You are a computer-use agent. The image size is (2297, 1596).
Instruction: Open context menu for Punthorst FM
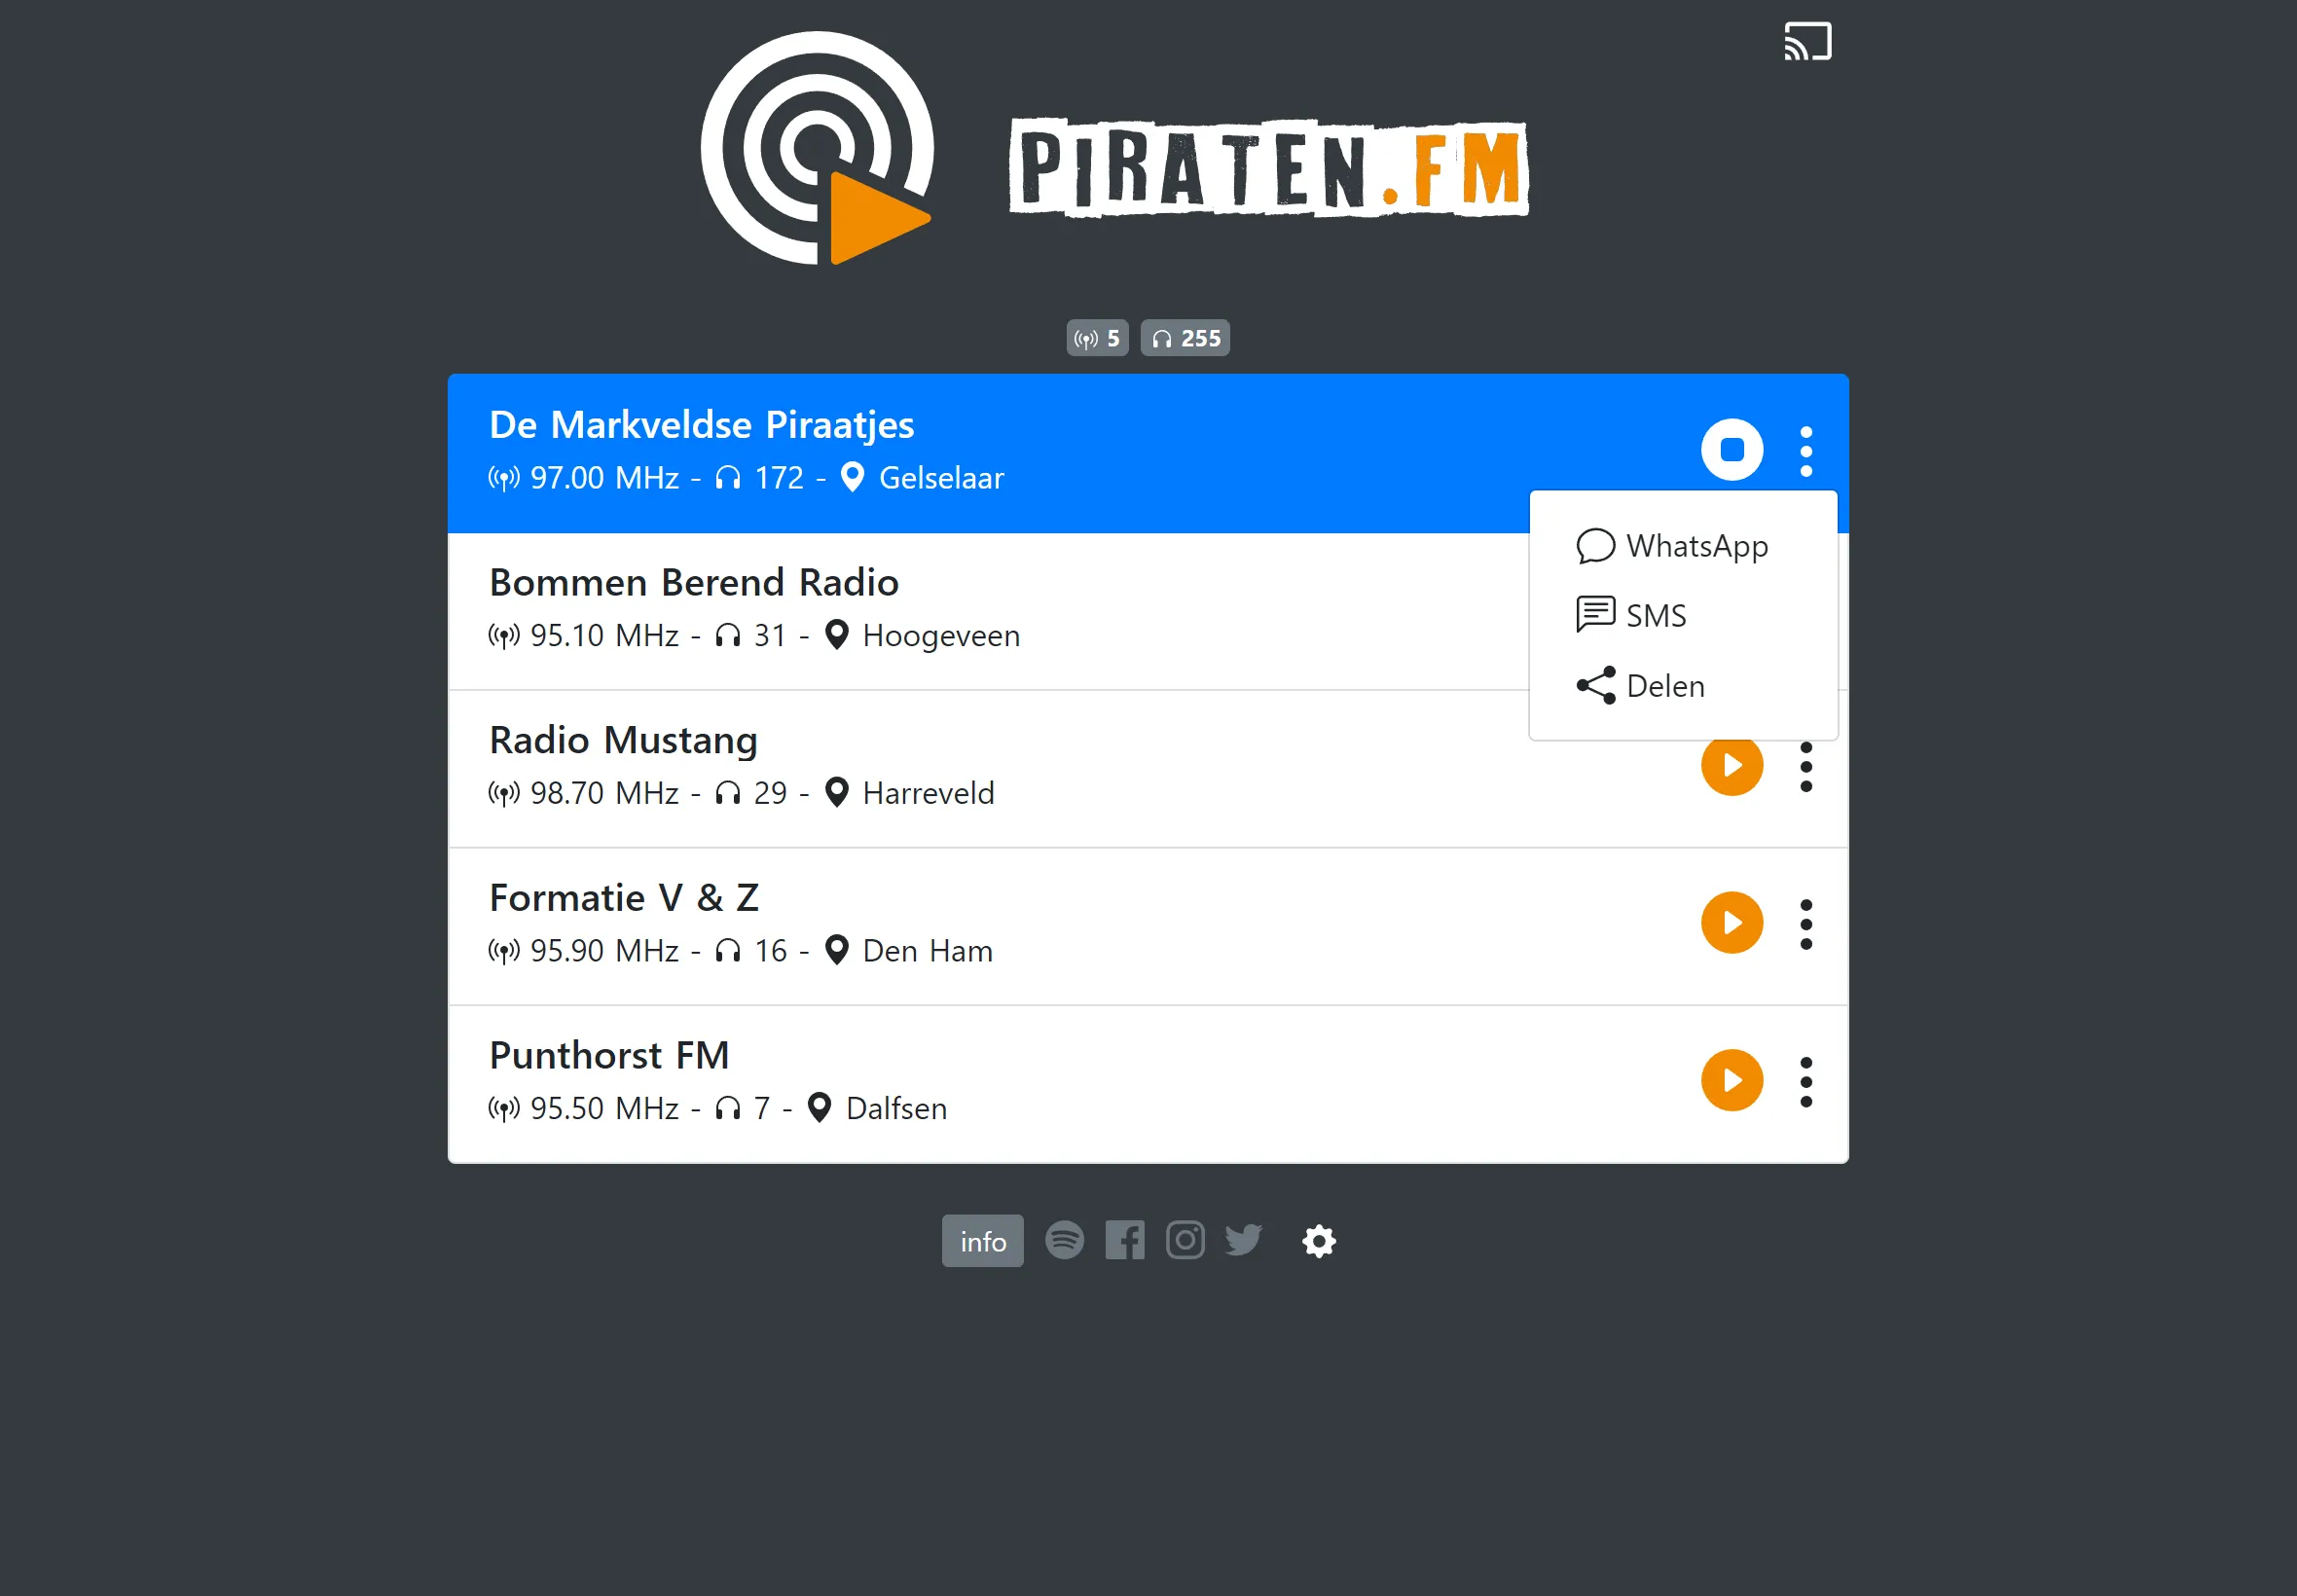1806,1079
